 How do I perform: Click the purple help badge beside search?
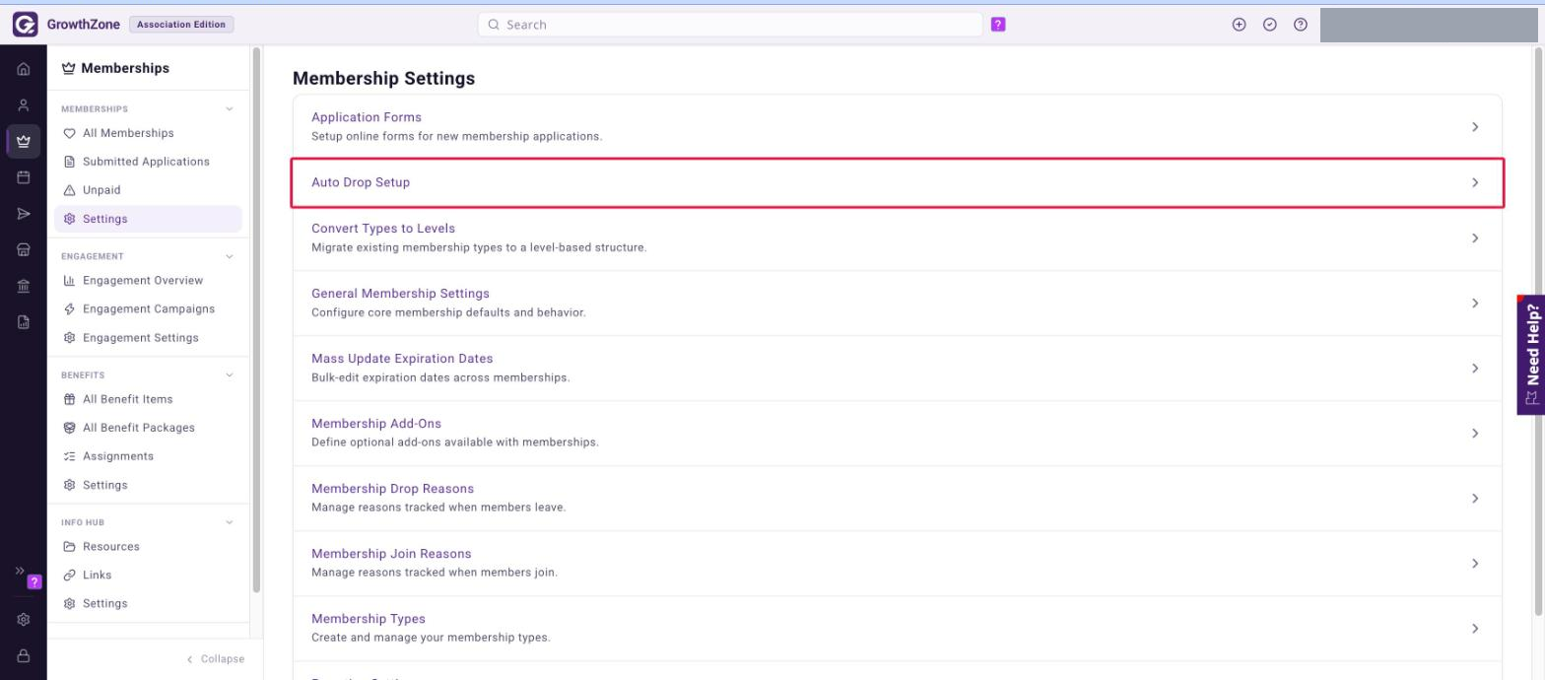point(998,25)
